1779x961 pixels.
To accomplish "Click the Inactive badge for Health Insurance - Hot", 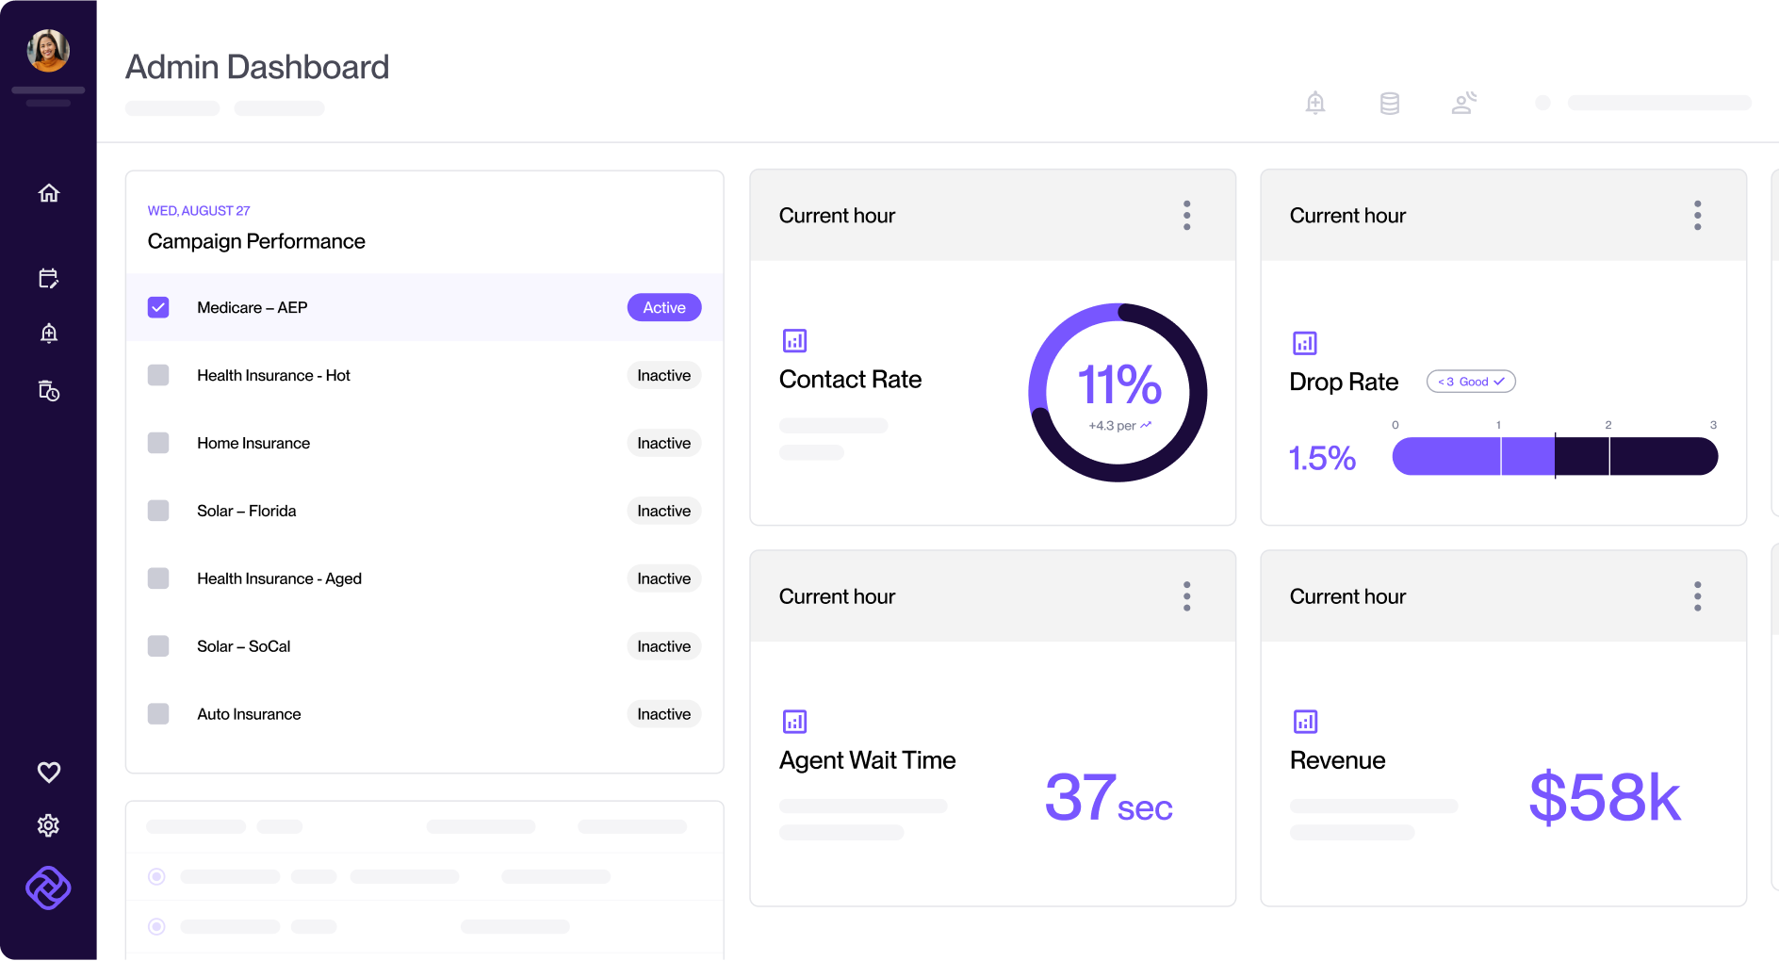I will tap(664, 375).
